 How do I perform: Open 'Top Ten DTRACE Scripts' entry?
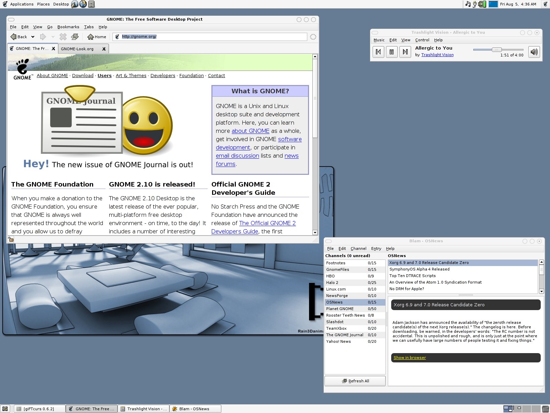tap(463, 276)
